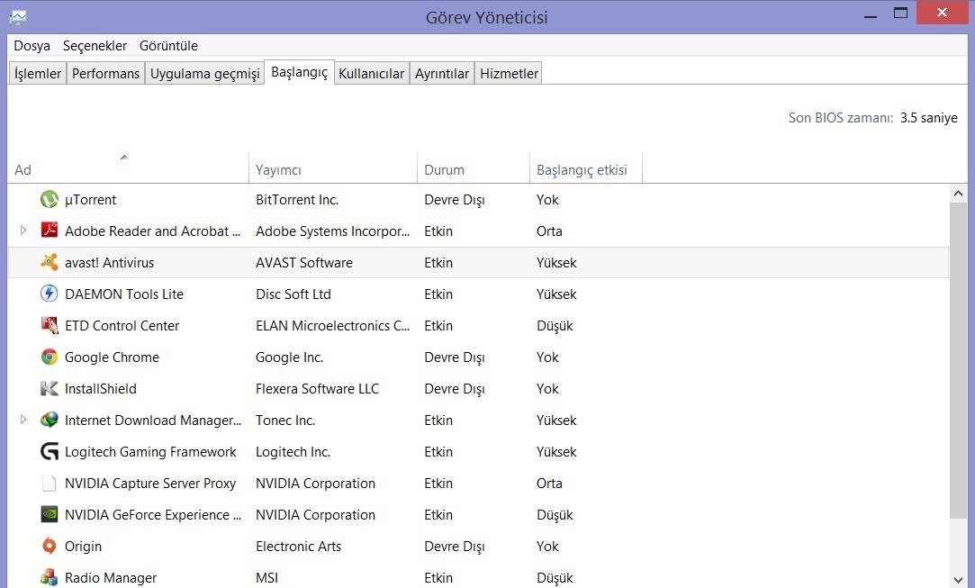Switch to the İşlemler tab
Viewport: 975px width, 588px height.
pos(37,74)
